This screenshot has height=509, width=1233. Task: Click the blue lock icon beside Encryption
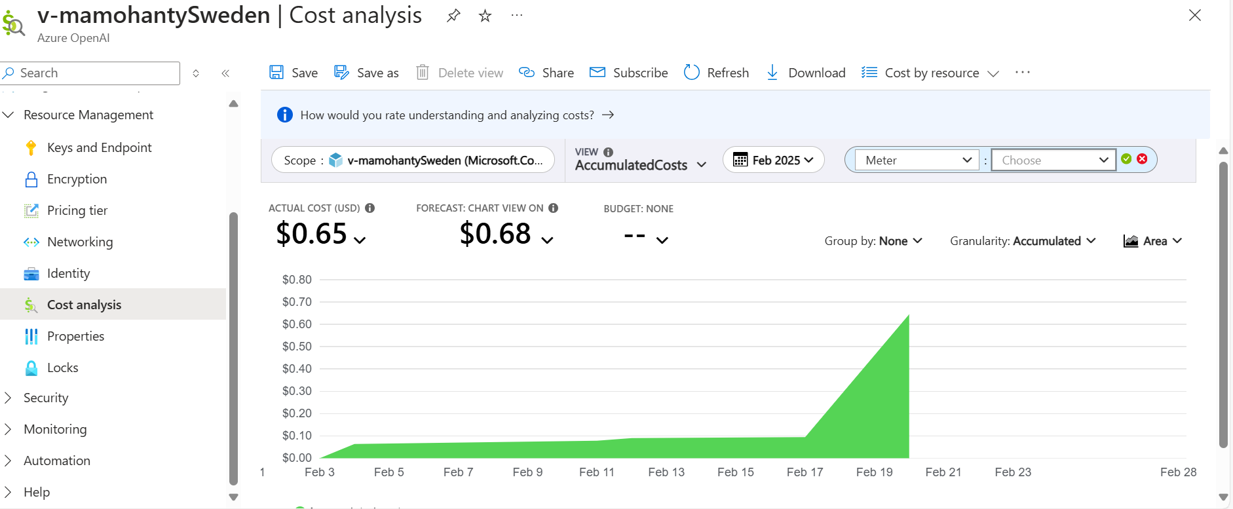click(31, 179)
